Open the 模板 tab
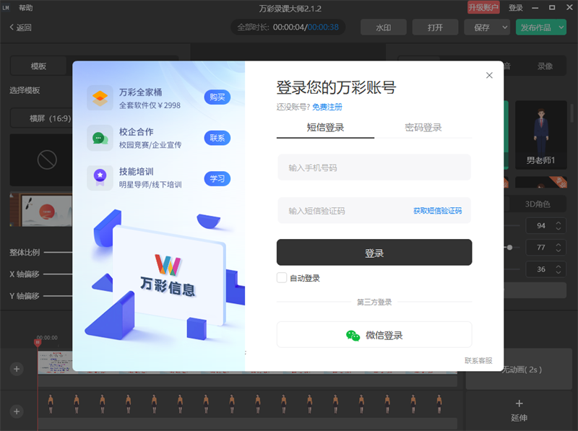Screen dimensions: 578x431 tap(38, 66)
